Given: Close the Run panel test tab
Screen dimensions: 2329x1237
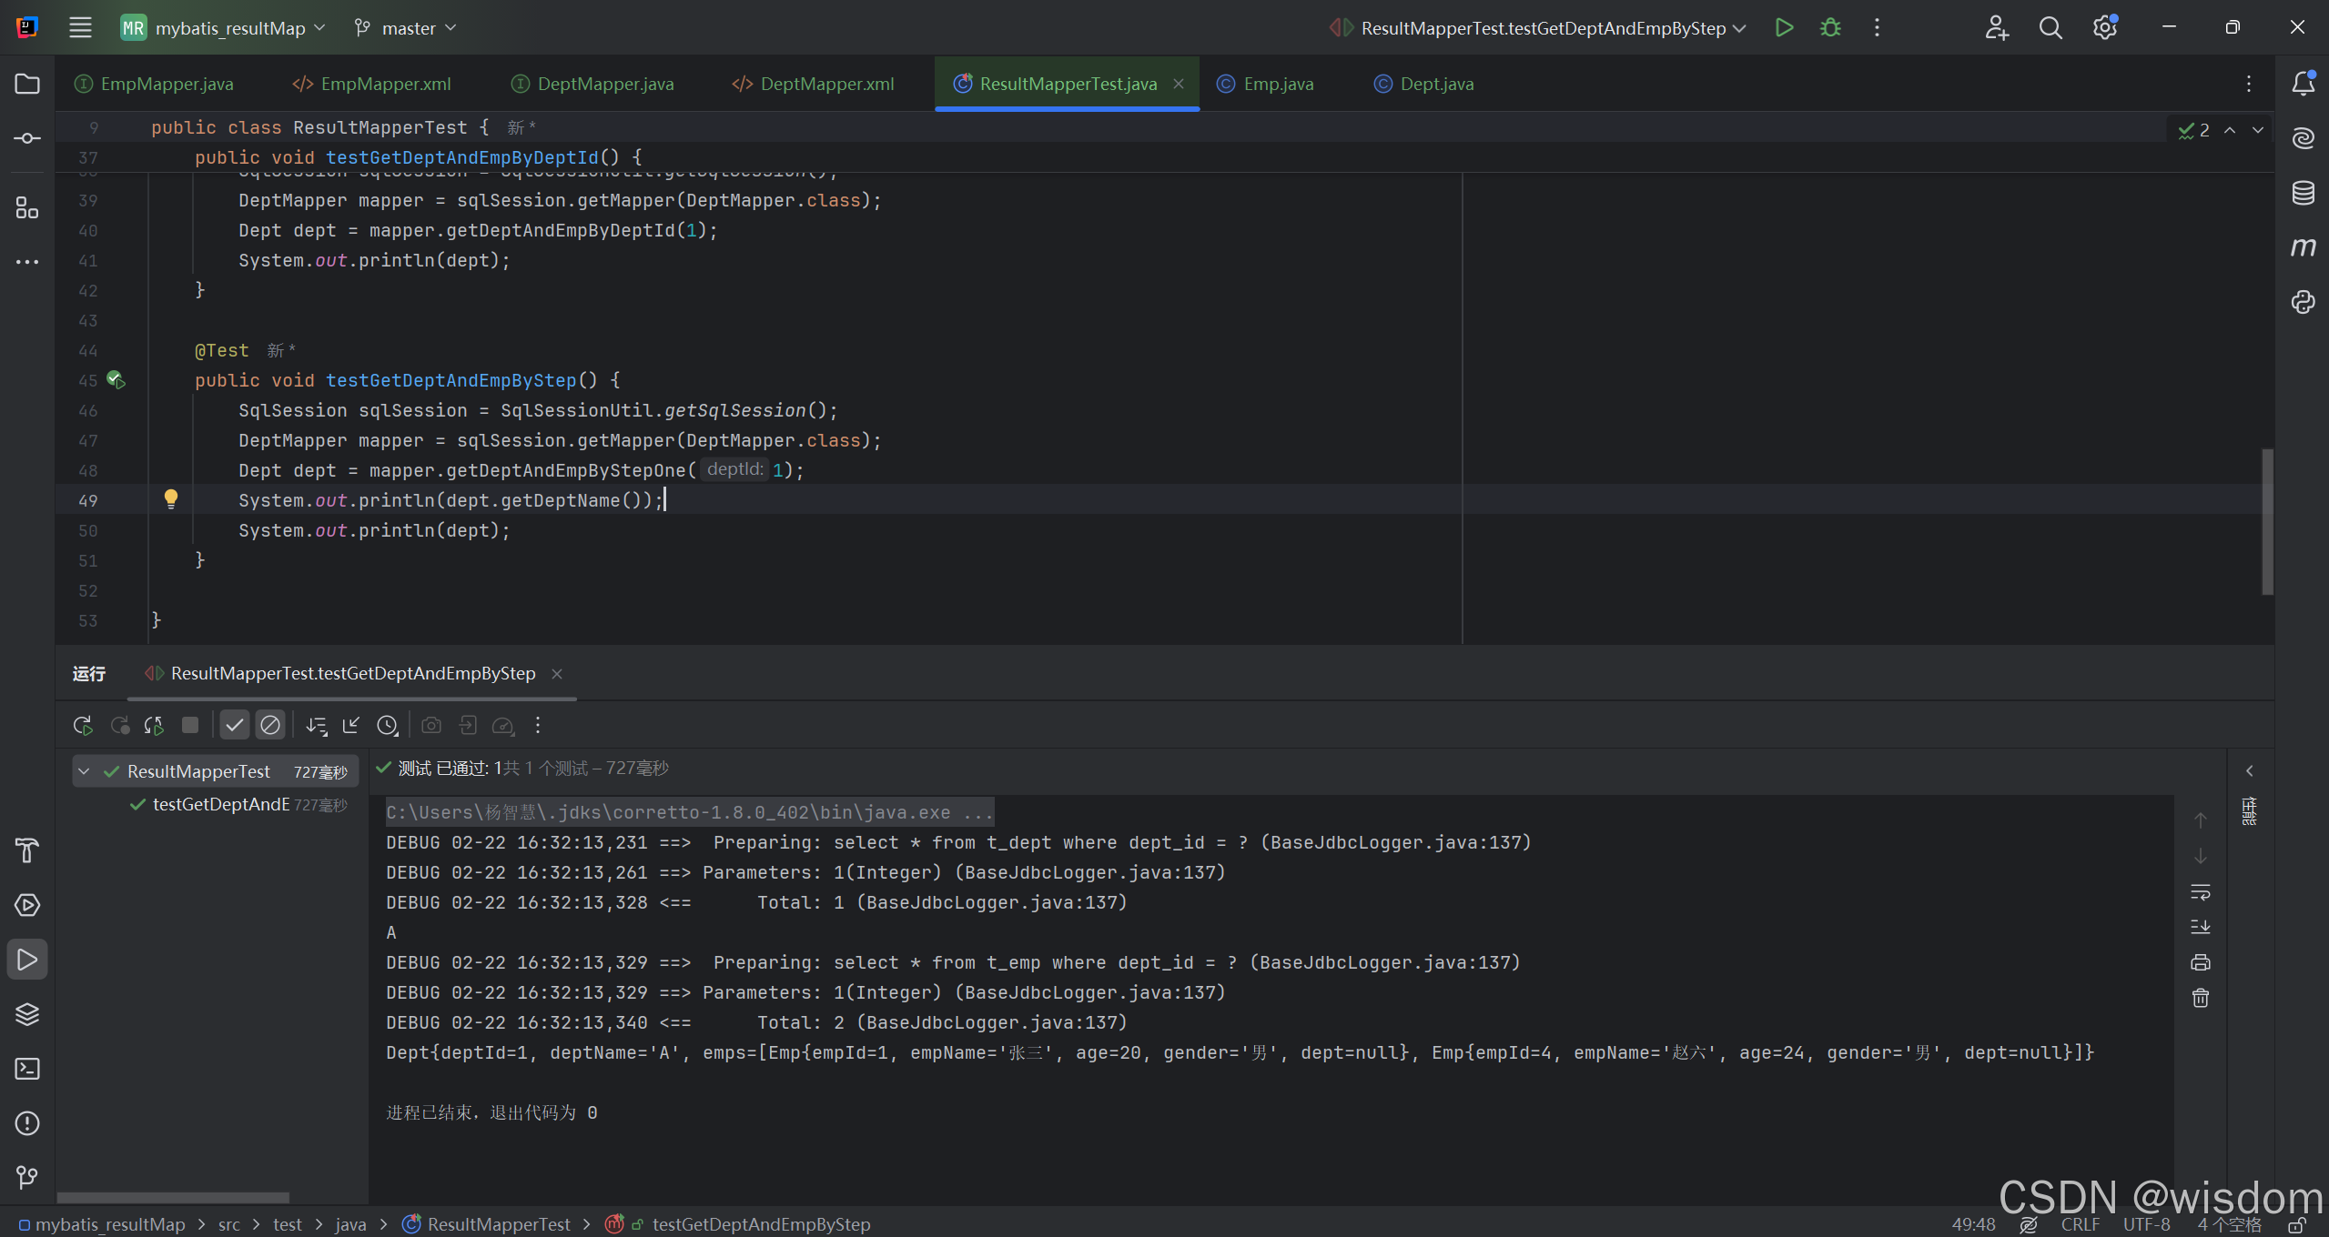Looking at the screenshot, I should tap(557, 673).
